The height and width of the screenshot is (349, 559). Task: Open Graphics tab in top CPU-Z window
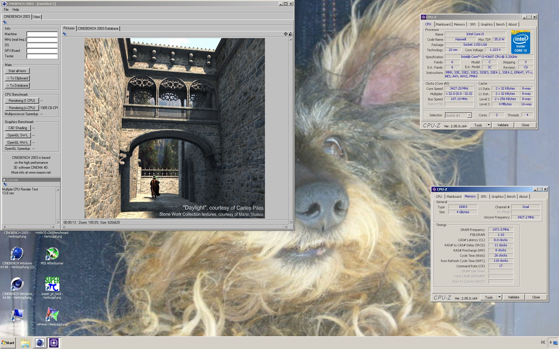coord(487,24)
